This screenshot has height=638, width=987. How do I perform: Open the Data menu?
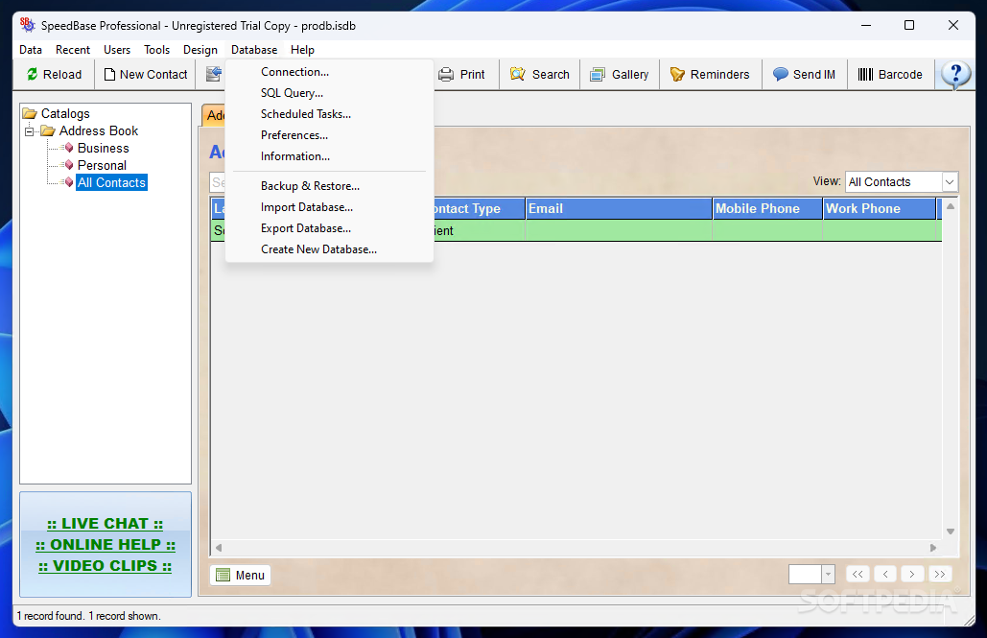31,50
